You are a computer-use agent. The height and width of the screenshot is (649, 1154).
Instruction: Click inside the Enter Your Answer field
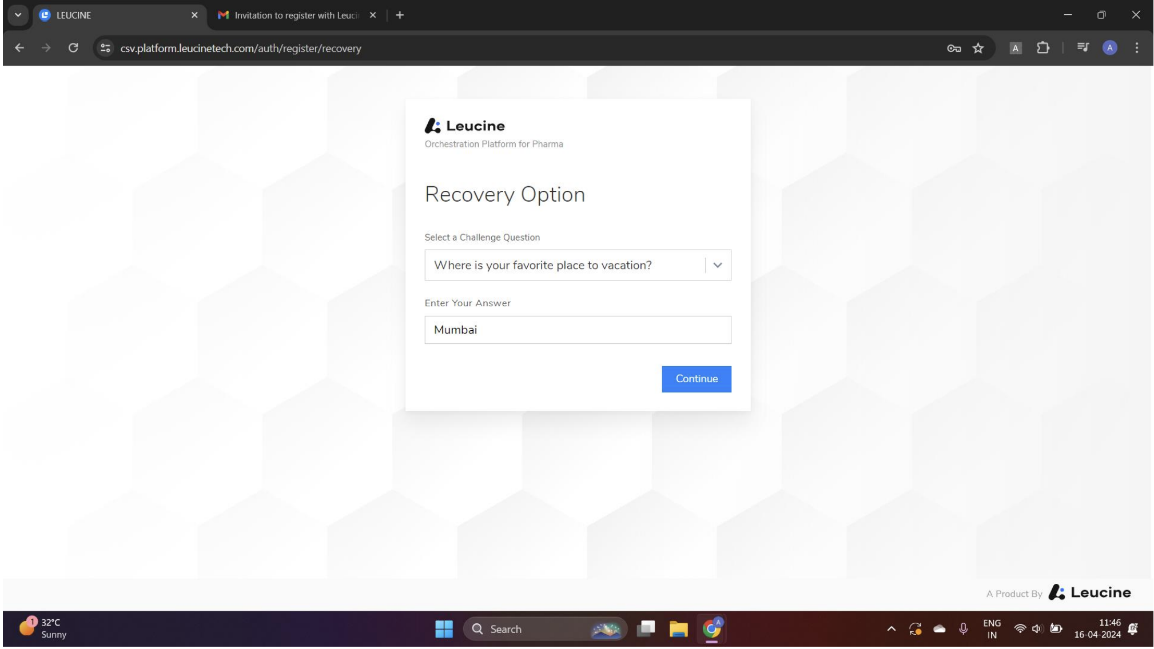pos(577,329)
